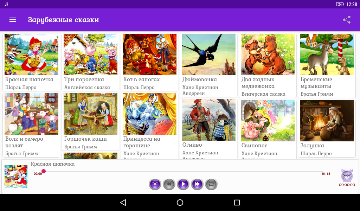Image resolution: width=360 pixels, height=211 pixels.
Task: Select the title Горшочек каши
Action: (x=85, y=139)
